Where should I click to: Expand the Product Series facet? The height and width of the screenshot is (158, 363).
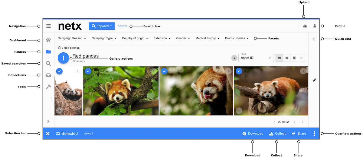(237, 38)
